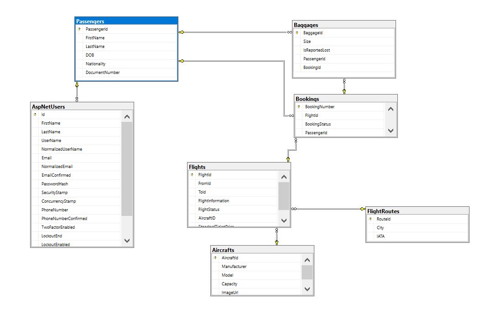Select the AircraftID column in Flights
490x315 pixels.
pyautogui.click(x=233, y=218)
